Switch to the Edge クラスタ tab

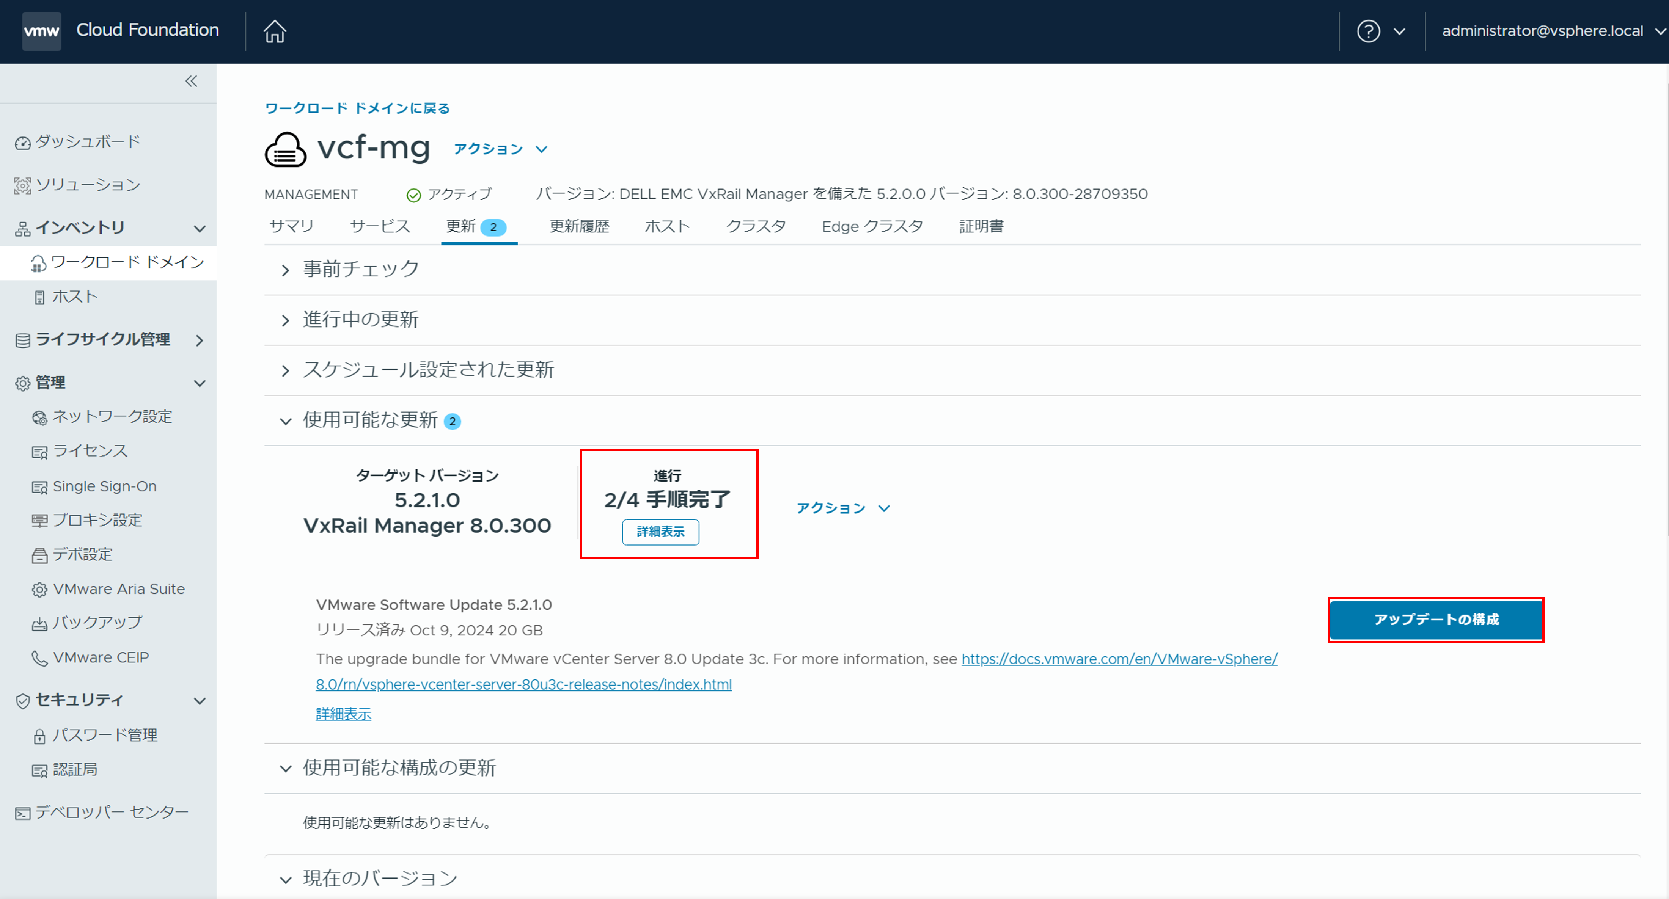click(x=872, y=226)
